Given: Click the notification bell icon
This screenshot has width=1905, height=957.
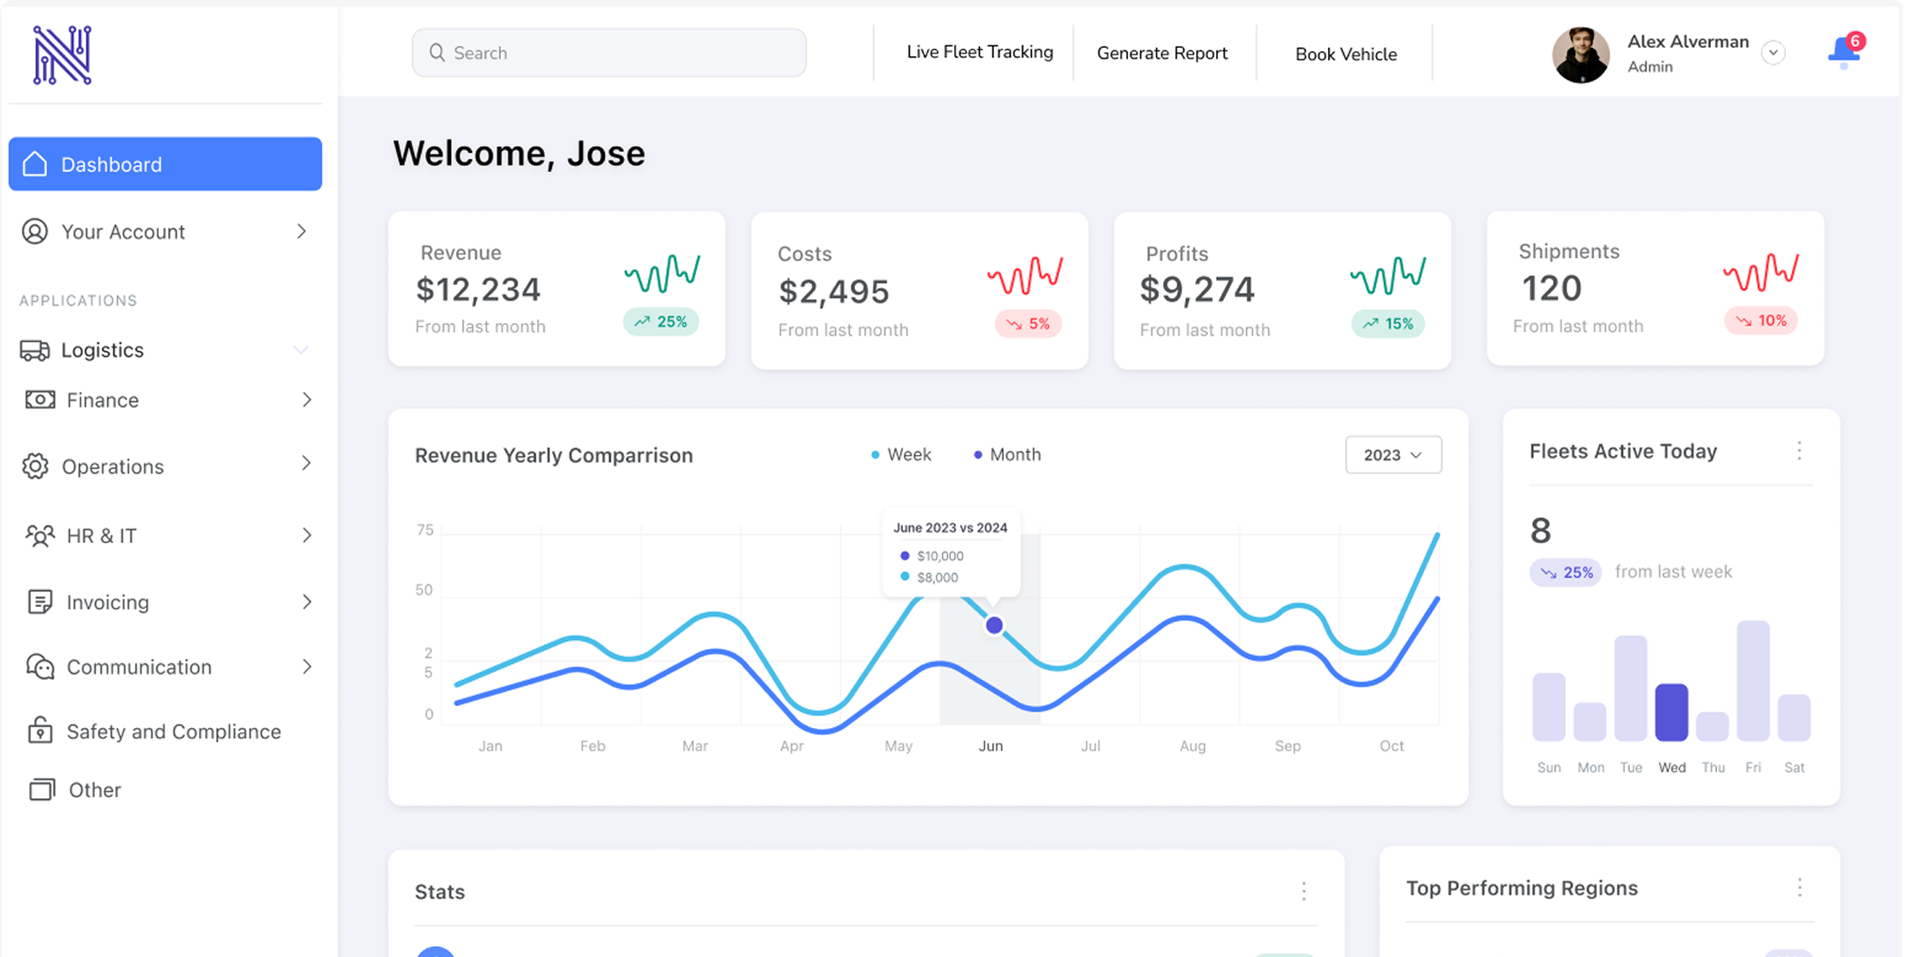Looking at the screenshot, I should click(x=1843, y=52).
